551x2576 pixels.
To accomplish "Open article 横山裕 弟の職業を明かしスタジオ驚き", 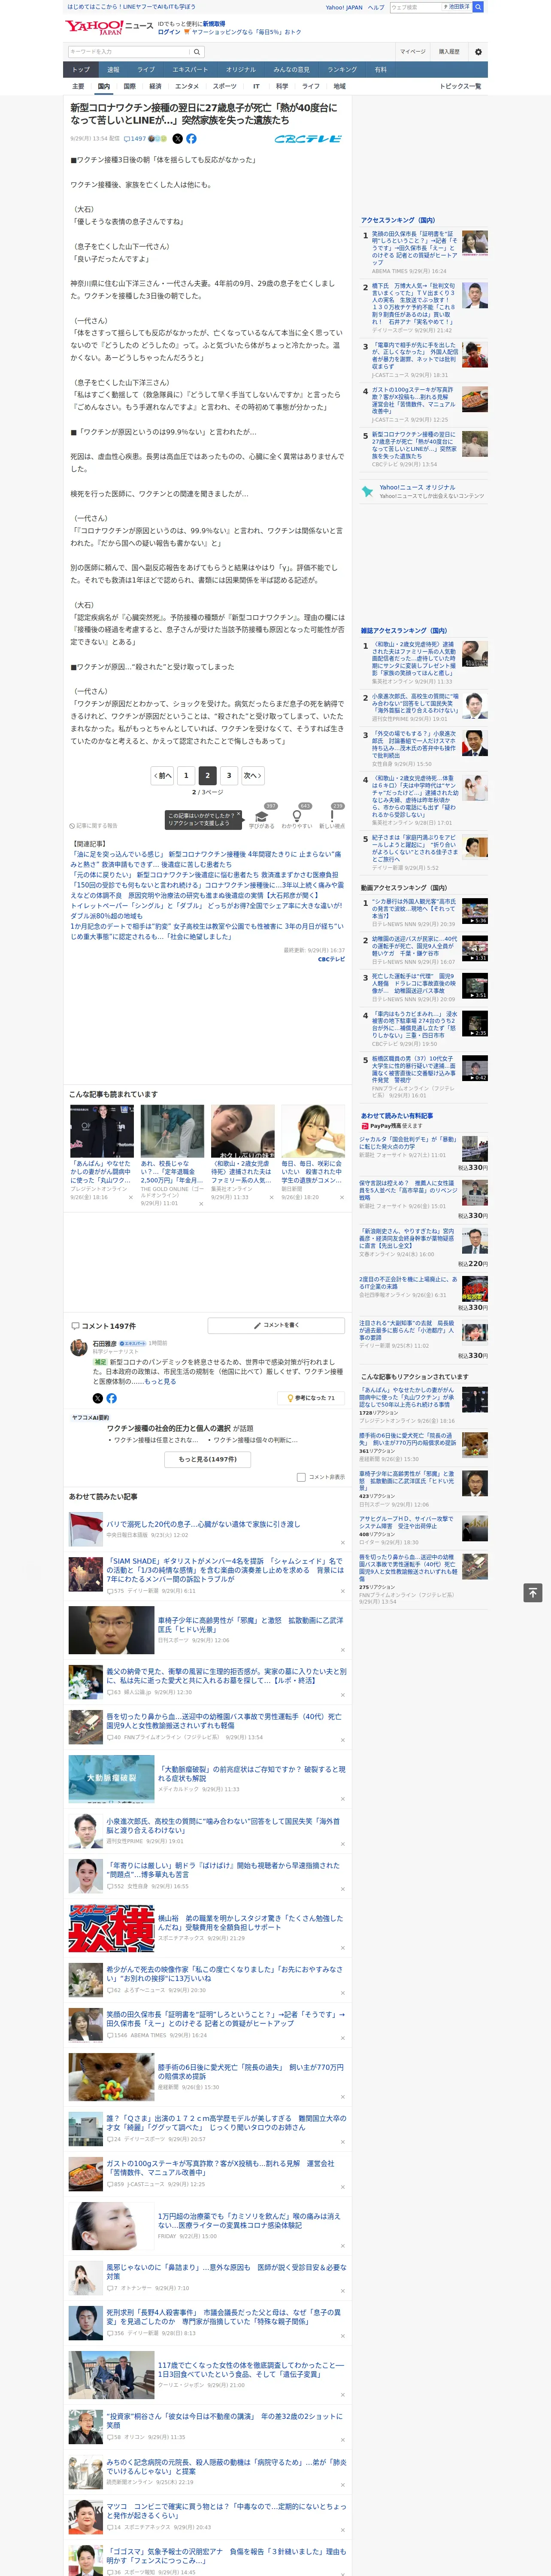I will 250,1922.
